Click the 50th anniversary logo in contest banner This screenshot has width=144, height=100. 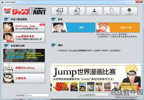(x=61, y=87)
